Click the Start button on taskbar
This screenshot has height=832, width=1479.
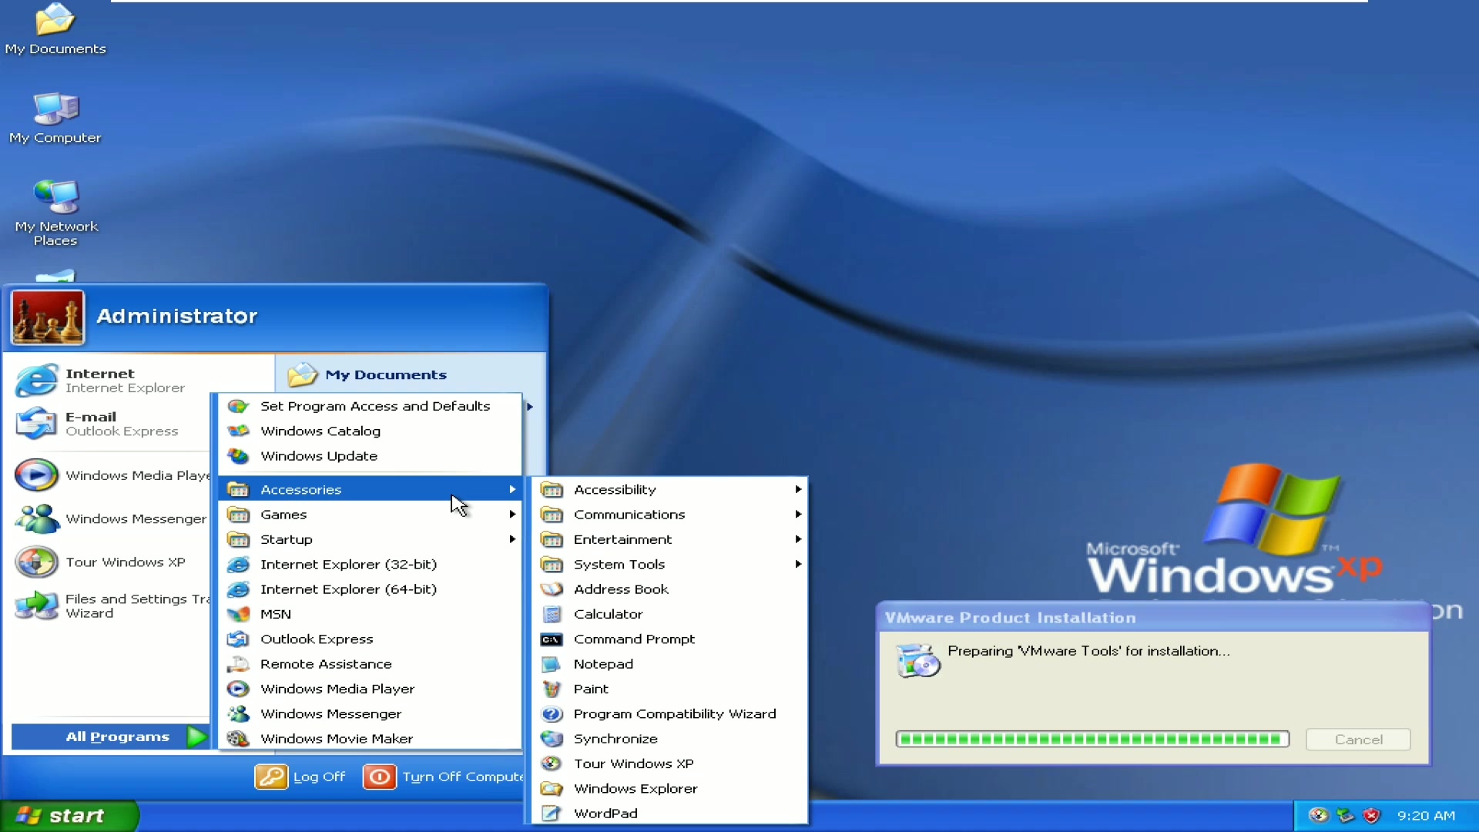pos(69,816)
